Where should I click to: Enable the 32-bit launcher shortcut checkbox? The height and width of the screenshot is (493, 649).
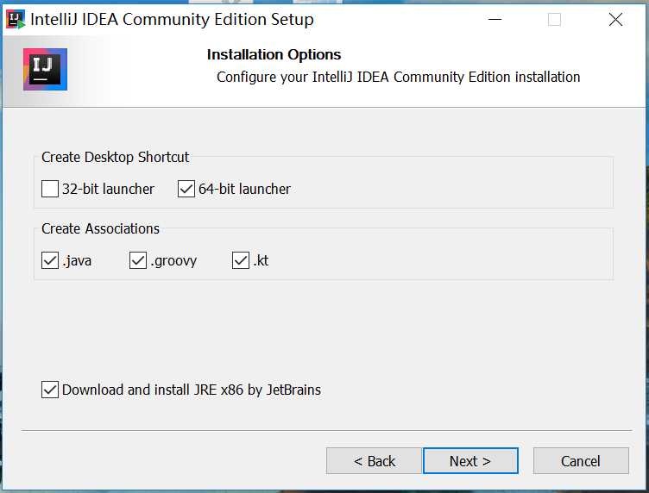(50, 189)
